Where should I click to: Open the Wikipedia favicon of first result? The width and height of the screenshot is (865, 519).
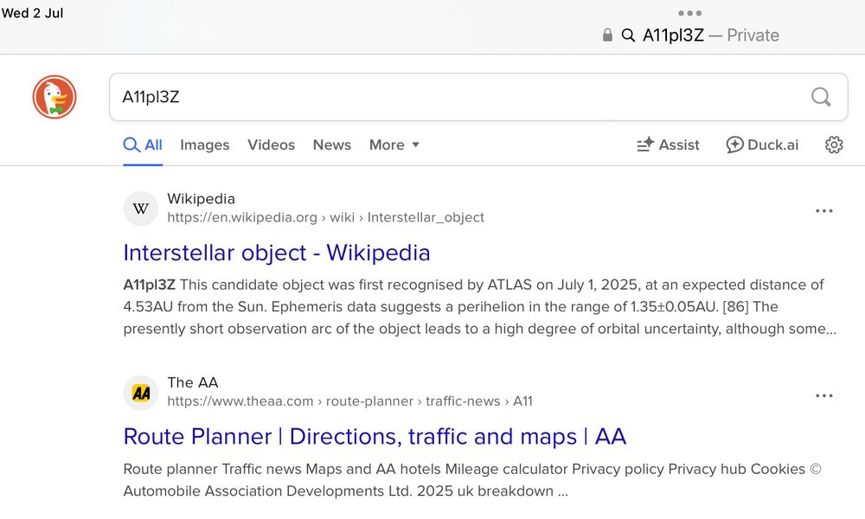[141, 208]
